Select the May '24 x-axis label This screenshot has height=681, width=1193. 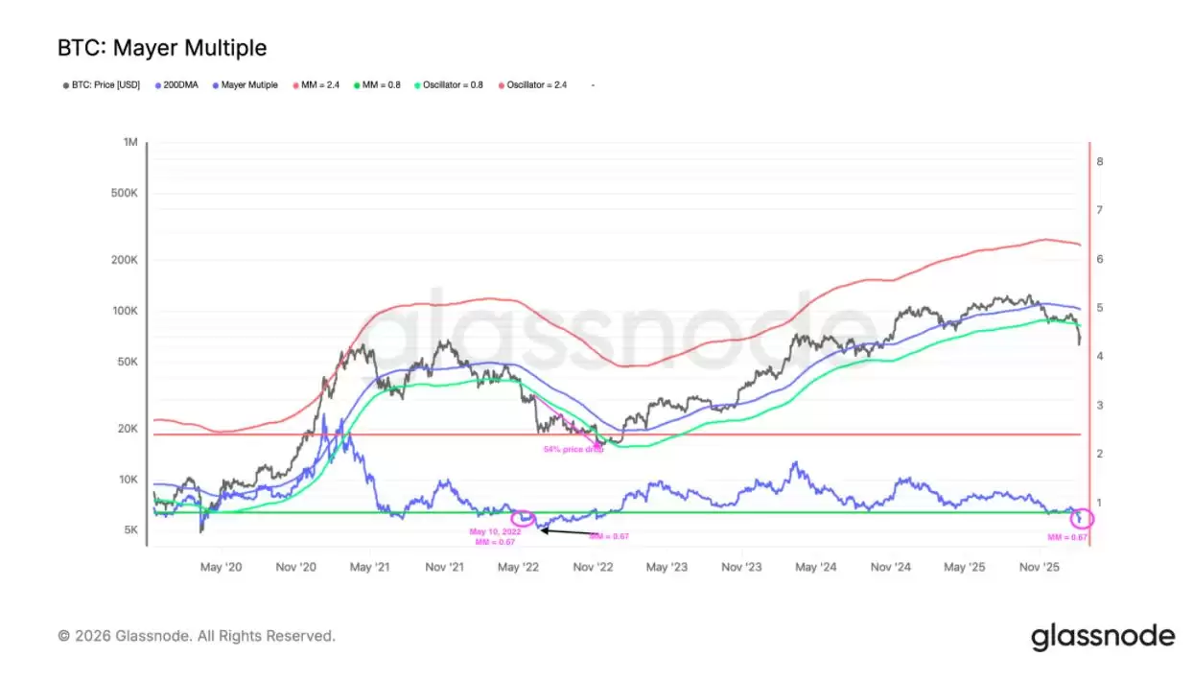tap(816, 568)
